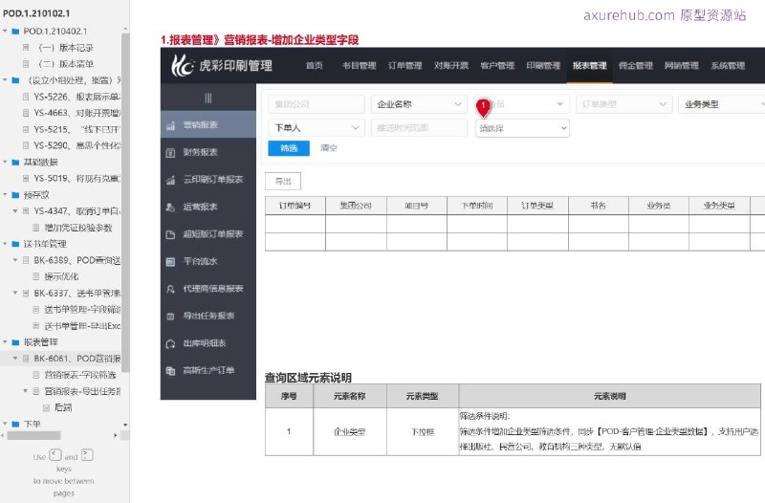Click the 营销报表 chart icon
The image size is (765, 503).
coord(170,126)
